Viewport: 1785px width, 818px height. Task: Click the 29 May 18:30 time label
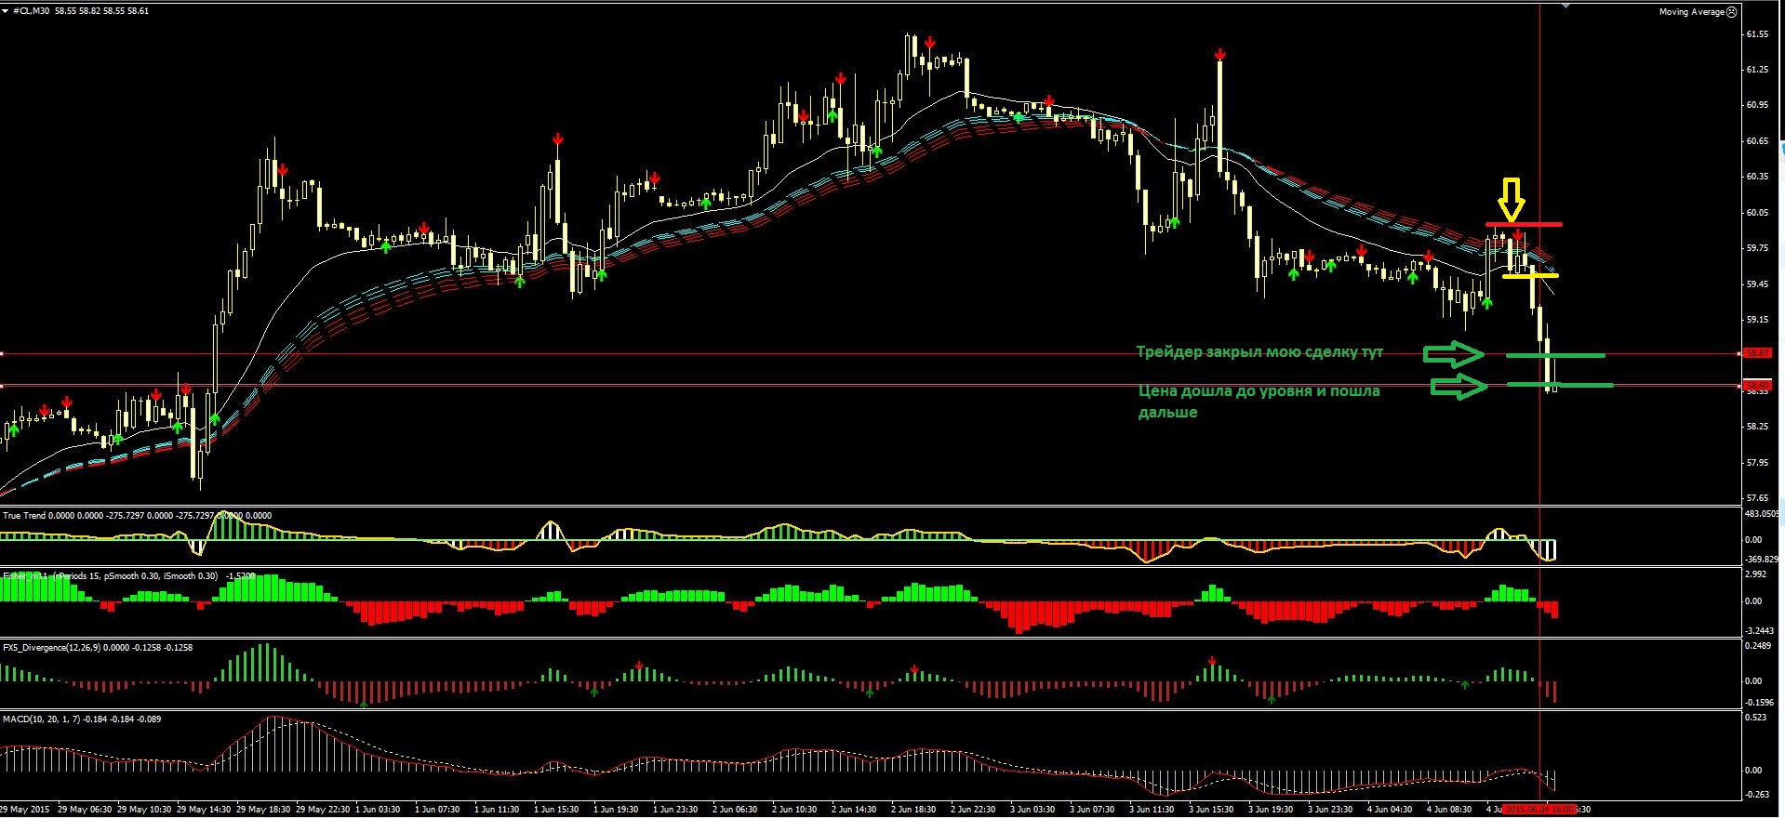(x=263, y=810)
